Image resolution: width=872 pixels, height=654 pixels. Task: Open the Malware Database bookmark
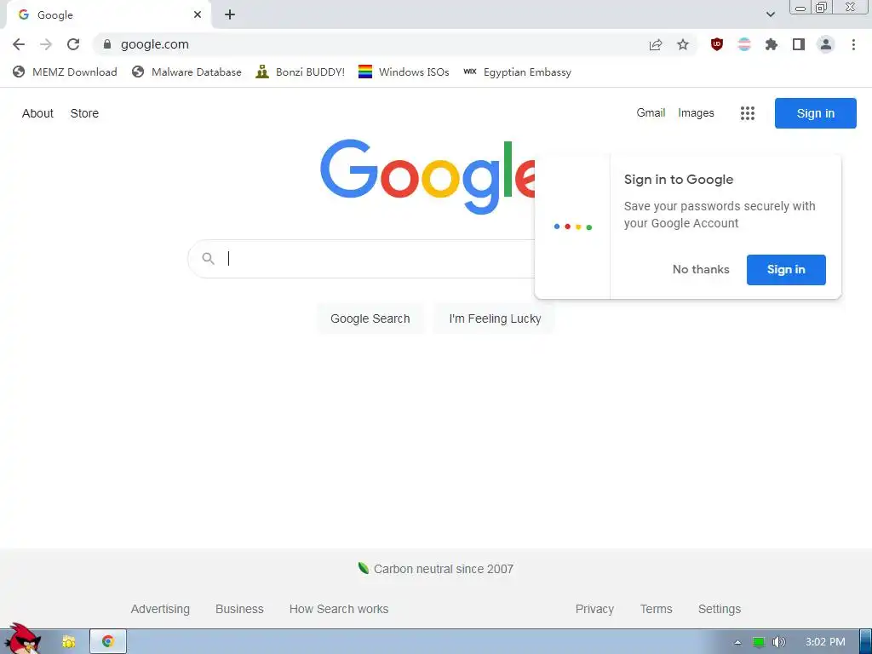(x=186, y=72)
